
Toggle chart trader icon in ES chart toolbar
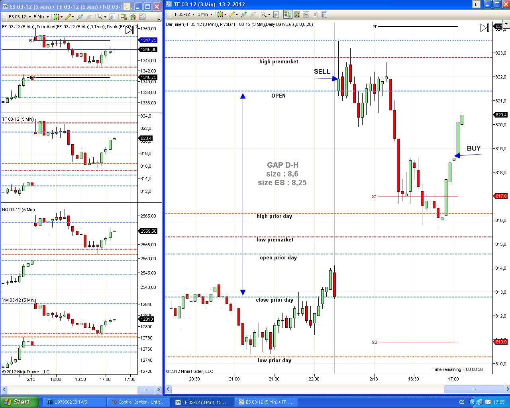(x=124, y=17)
